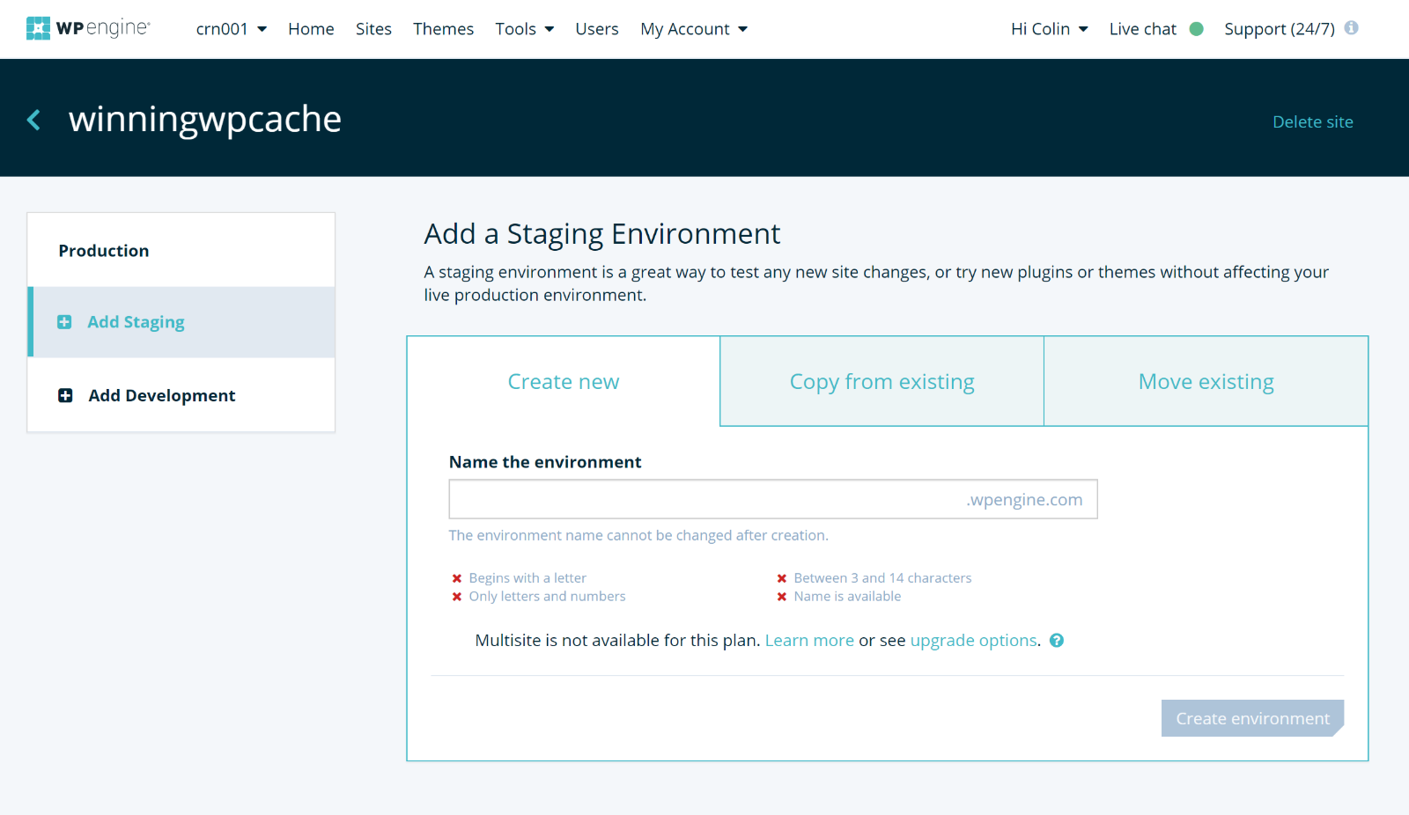Click the plus icon beside Add Development
Screen dimensions: 1409x815
65,395
